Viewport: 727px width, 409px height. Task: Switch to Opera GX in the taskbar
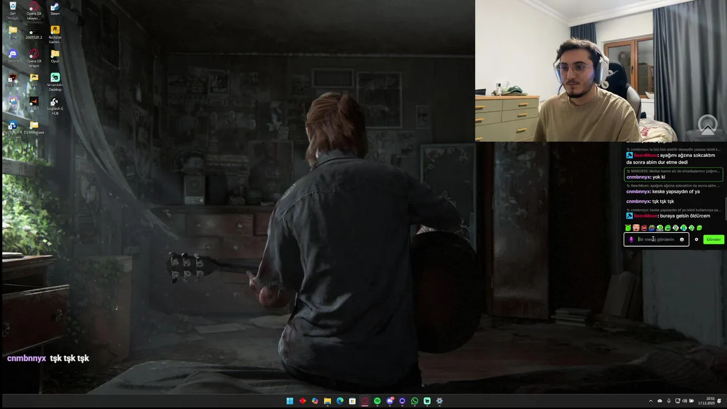coord(365,401)
